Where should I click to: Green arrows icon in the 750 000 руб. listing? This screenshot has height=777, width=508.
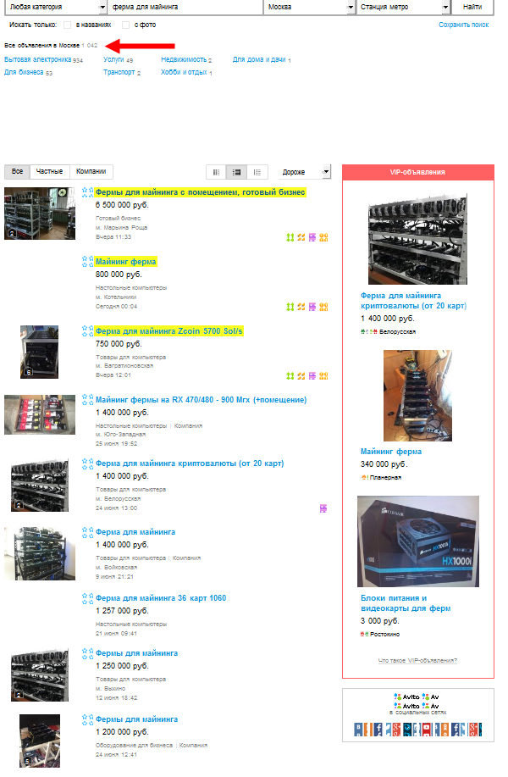tap(290, 375)
